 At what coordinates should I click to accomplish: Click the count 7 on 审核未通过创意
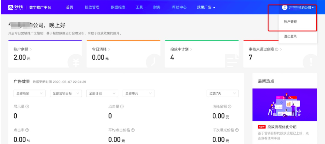tap(250, 58)
